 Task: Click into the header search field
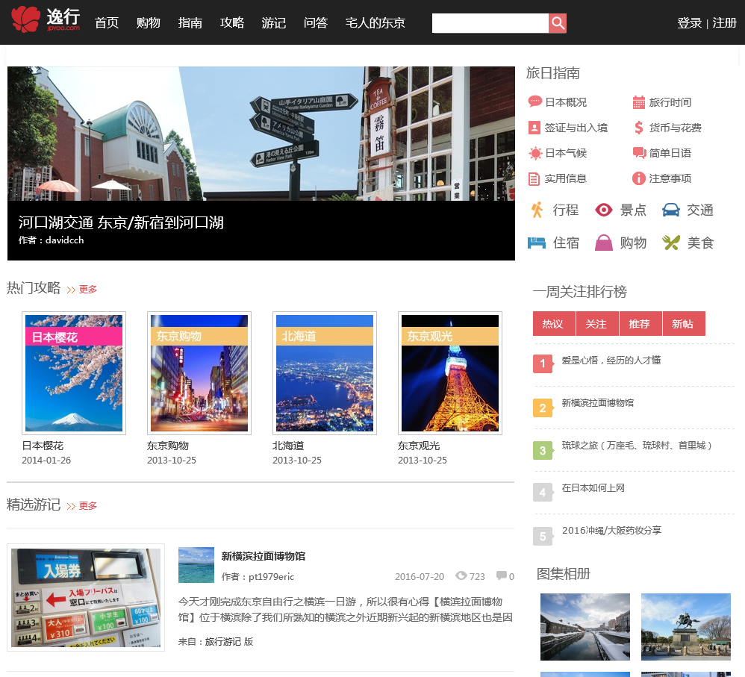[490, 23]
